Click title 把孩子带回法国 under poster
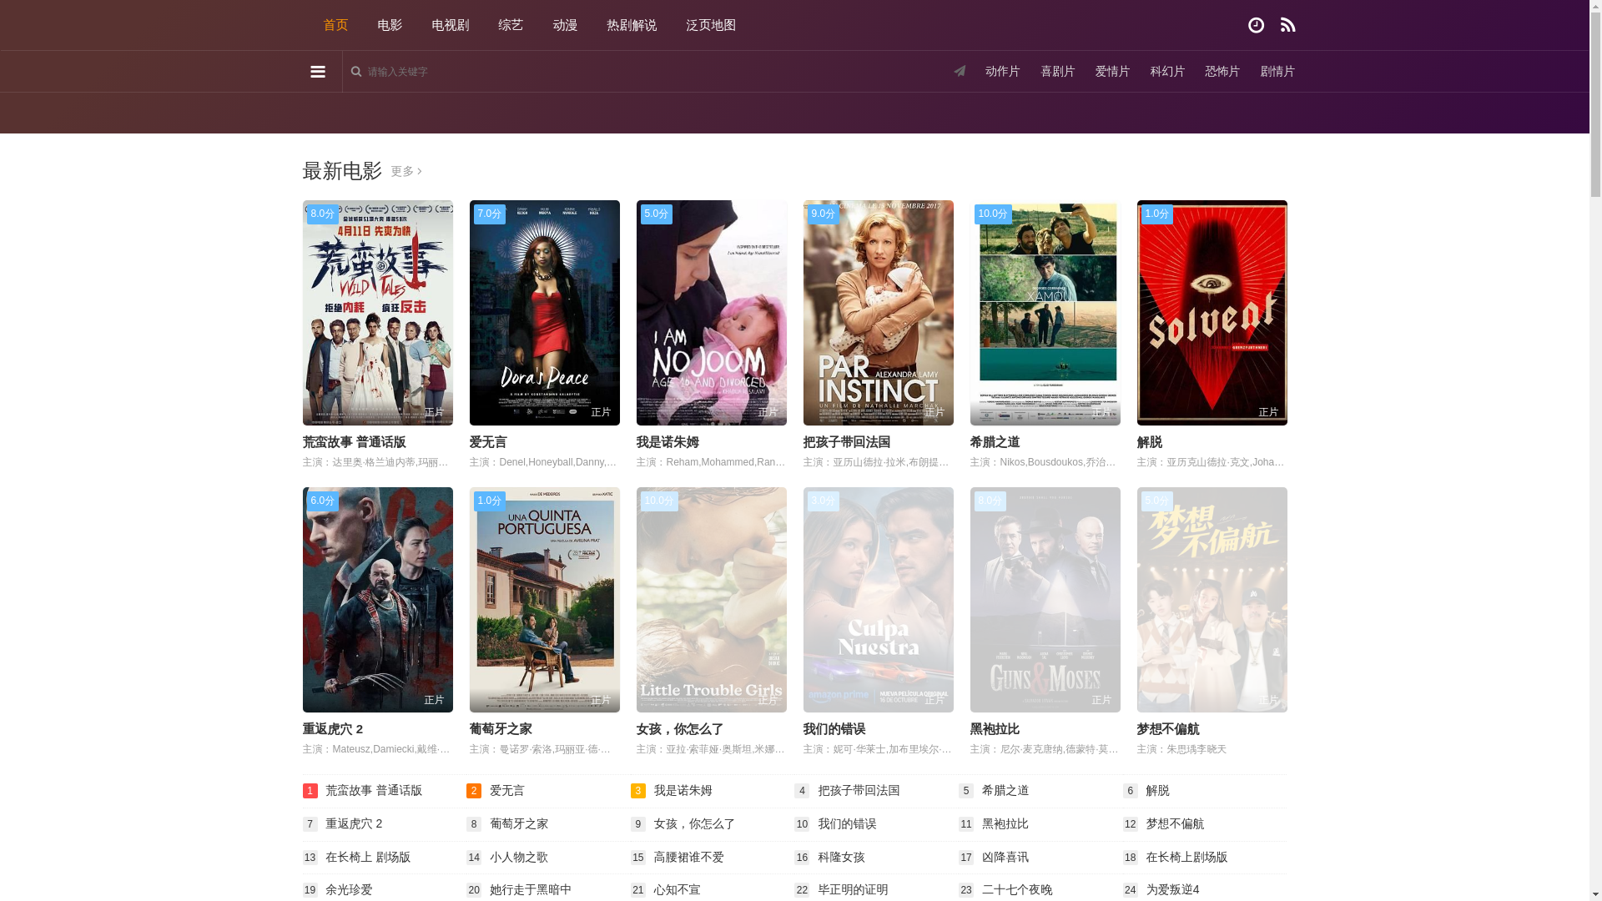This screenshot has height=901, width=1602. [847, 442]
